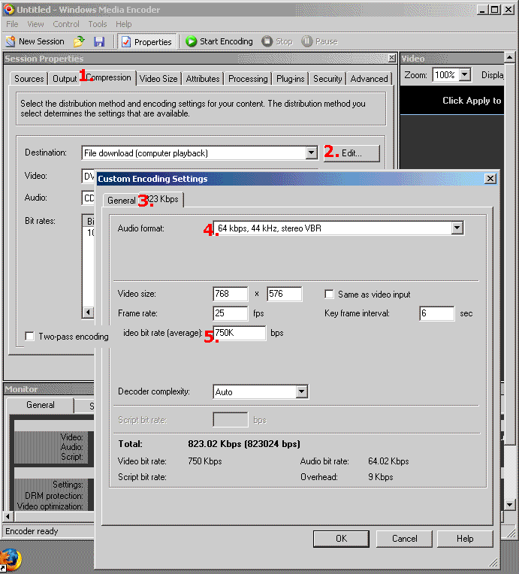519x574 pixels.
Task: Click the Audio bit rate 64.02 Kbps value
Action: click(388, 461)
